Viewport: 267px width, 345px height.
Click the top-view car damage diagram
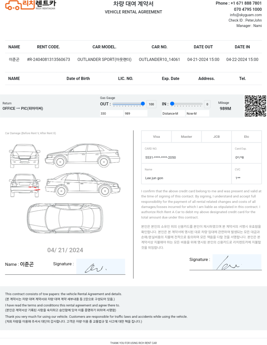pyautogui.click(x=65, y=218)
